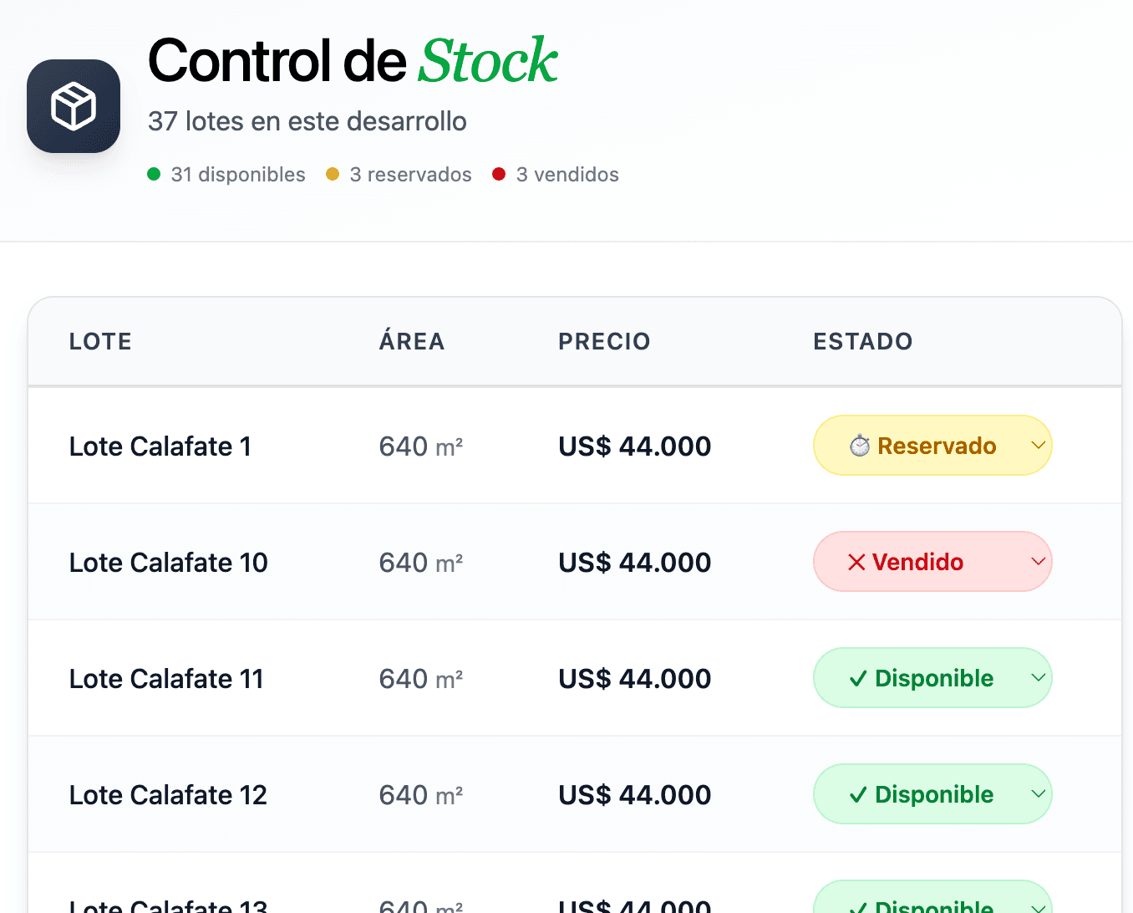Click the yellow dot next to reservados

pyautogui.click(x=333, y=174)
